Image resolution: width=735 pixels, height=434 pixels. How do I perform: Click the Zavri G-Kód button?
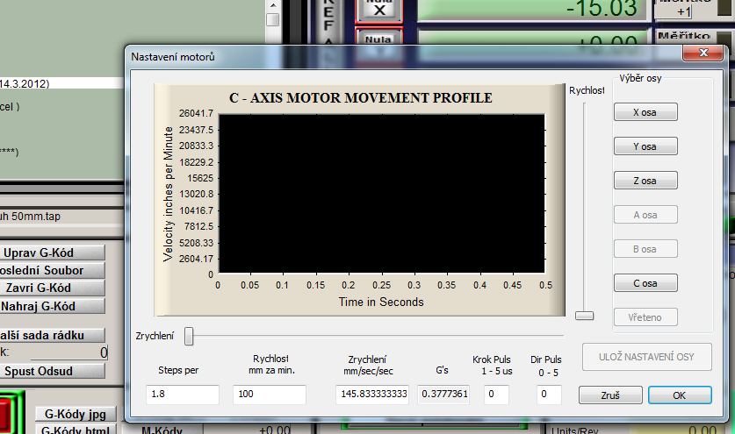[x=51, y=288]
